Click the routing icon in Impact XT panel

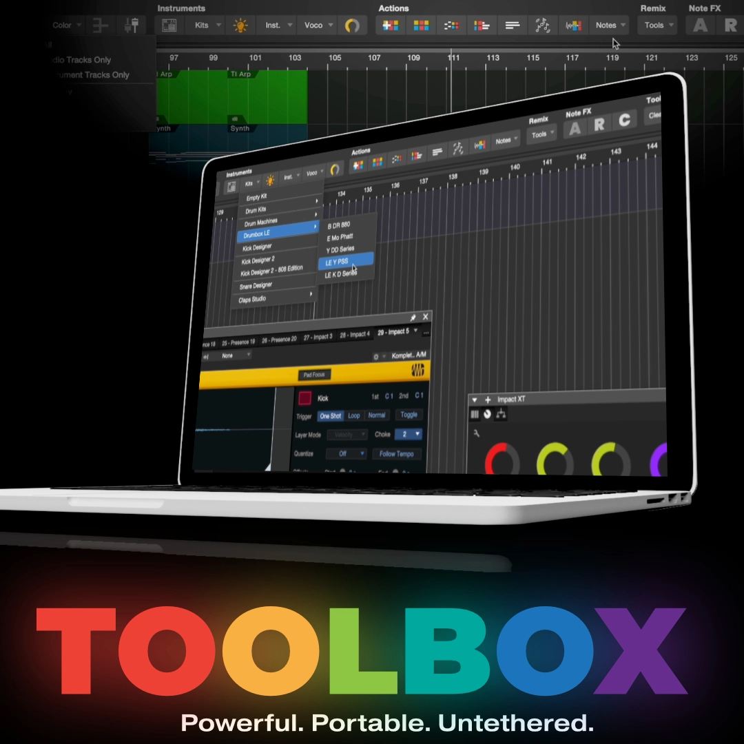point(501,414)
